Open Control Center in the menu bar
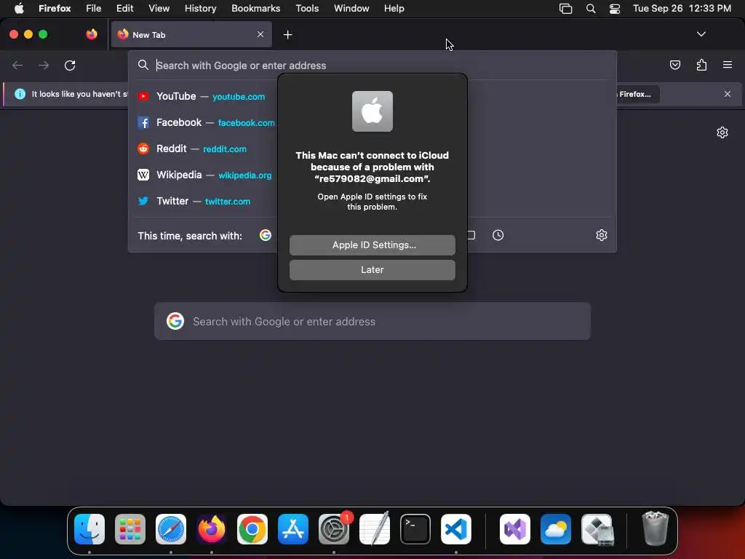745x559 pixels. [615, 9]
